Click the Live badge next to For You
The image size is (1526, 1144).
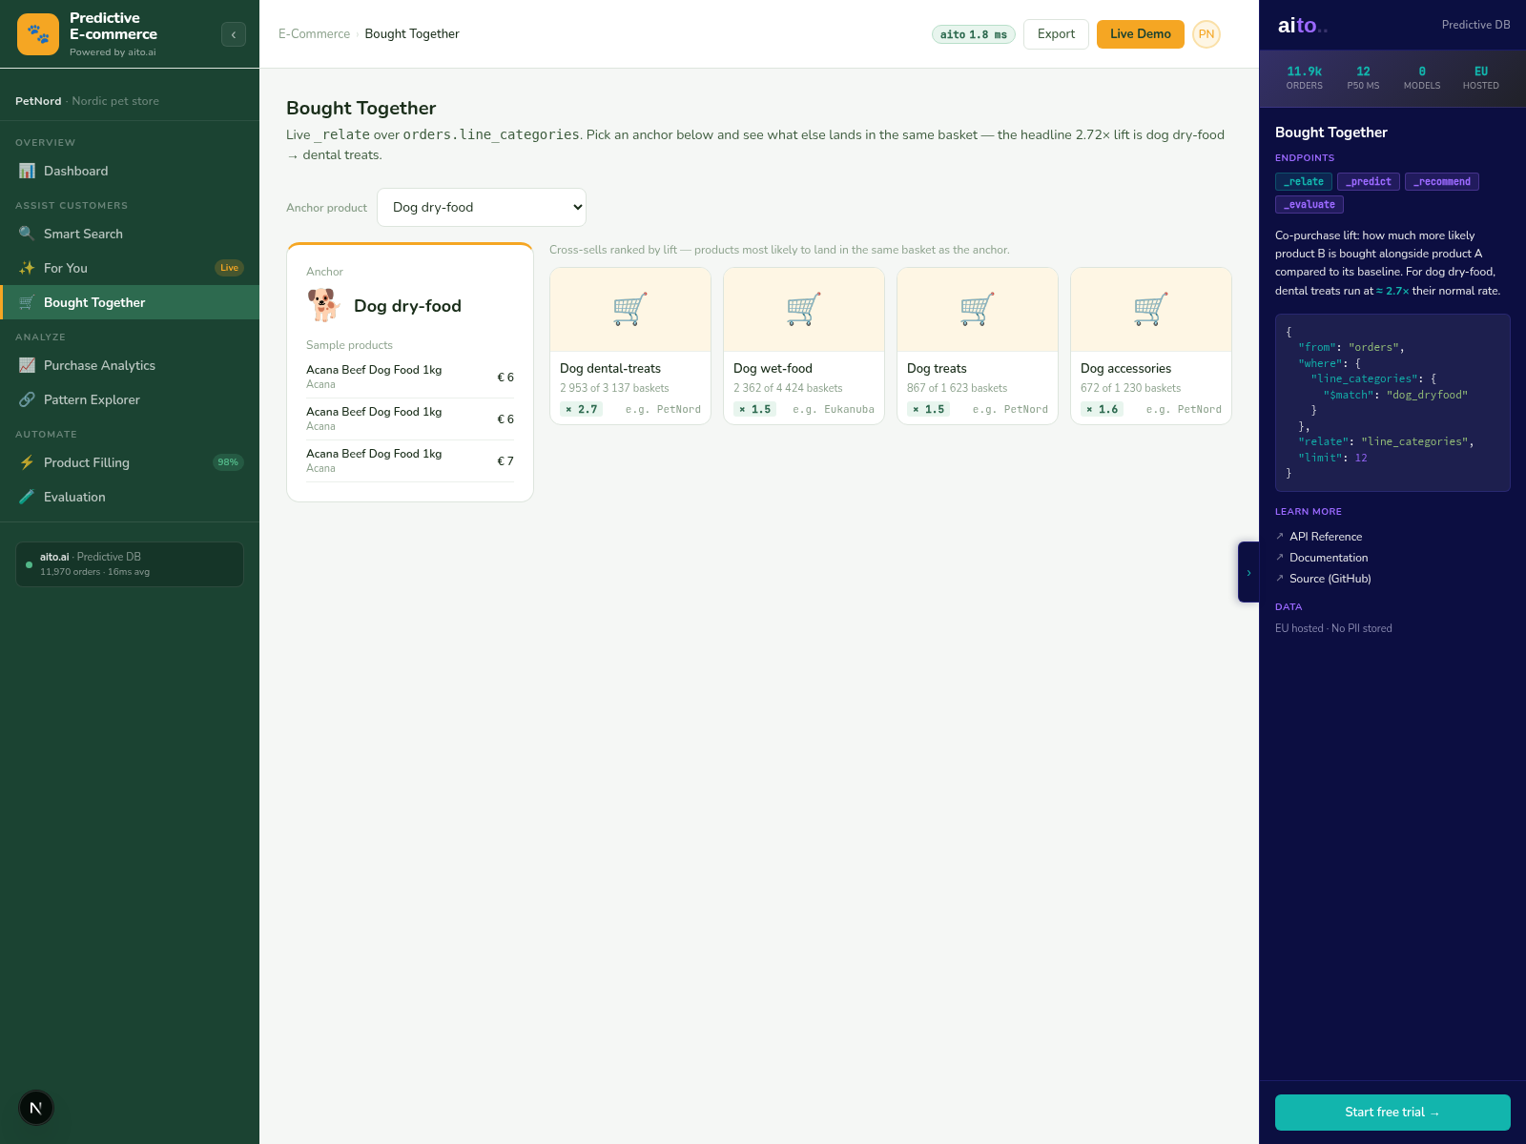(229, 268)
